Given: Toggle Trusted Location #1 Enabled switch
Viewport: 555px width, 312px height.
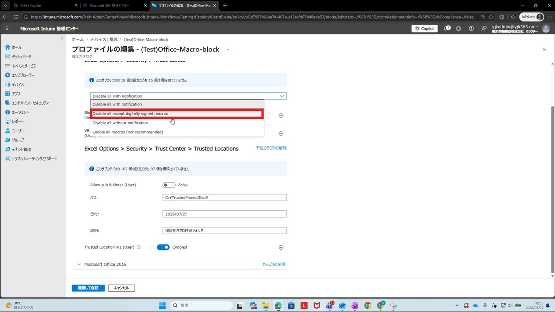Looking at the screenshot, I should tap(163, 247).
